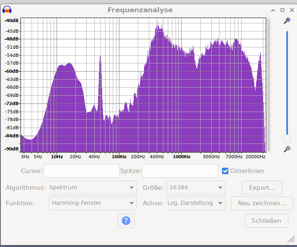Click the -40dB level axis label
Image resolution: width=297 pixels, height=247 pixels.
click(12, 20)
